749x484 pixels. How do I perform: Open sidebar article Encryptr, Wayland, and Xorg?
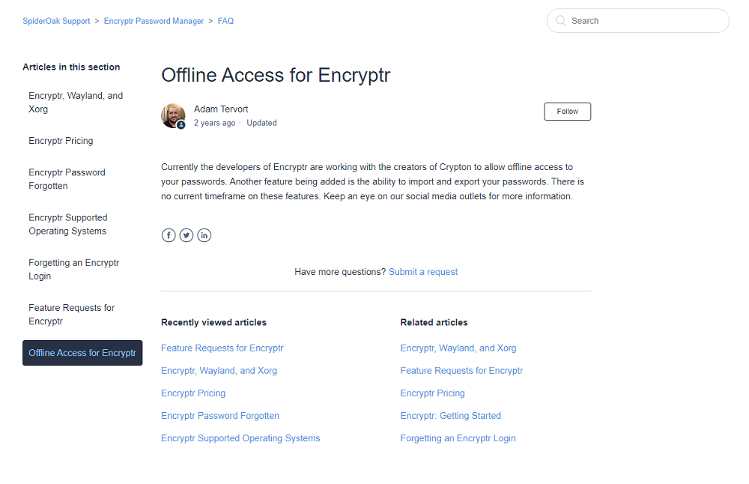coord(82,102)
